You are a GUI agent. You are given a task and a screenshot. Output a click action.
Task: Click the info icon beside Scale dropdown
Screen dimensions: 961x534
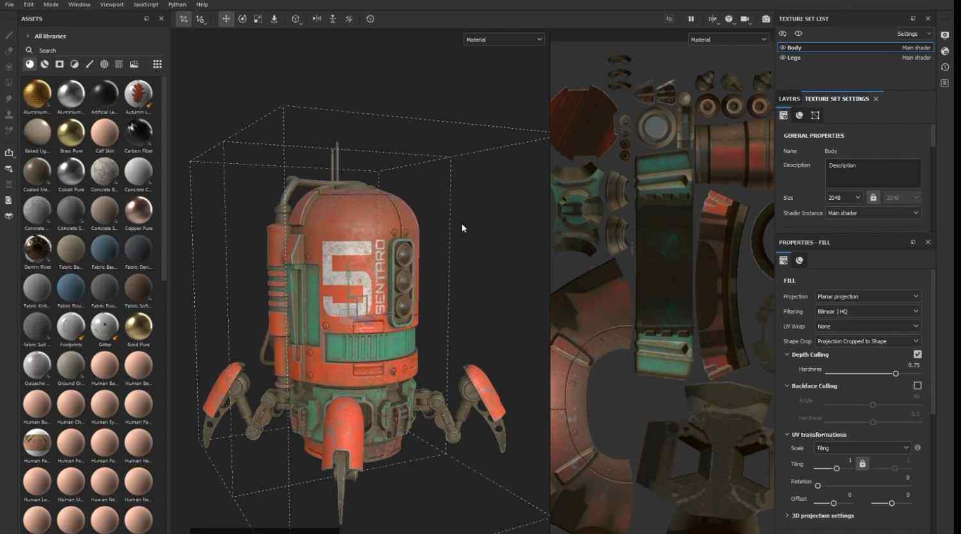coord(917,448)
